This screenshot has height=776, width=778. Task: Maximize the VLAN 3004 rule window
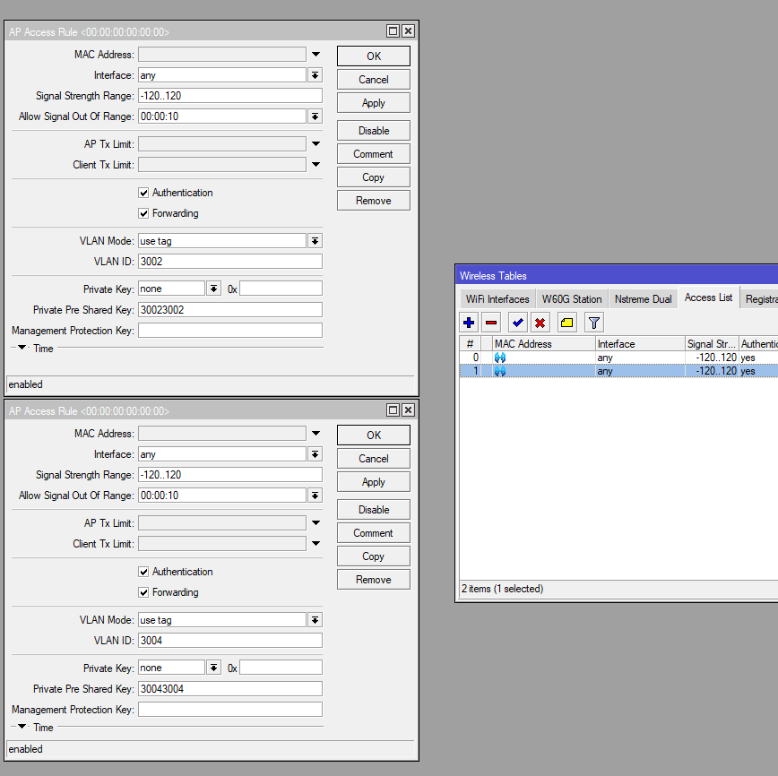click(x=393, y=410)
